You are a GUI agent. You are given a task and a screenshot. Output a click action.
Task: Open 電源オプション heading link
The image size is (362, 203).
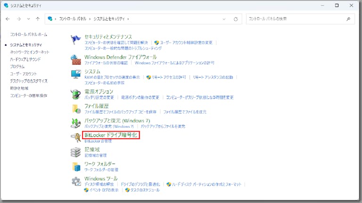click(x=99, y=92)
